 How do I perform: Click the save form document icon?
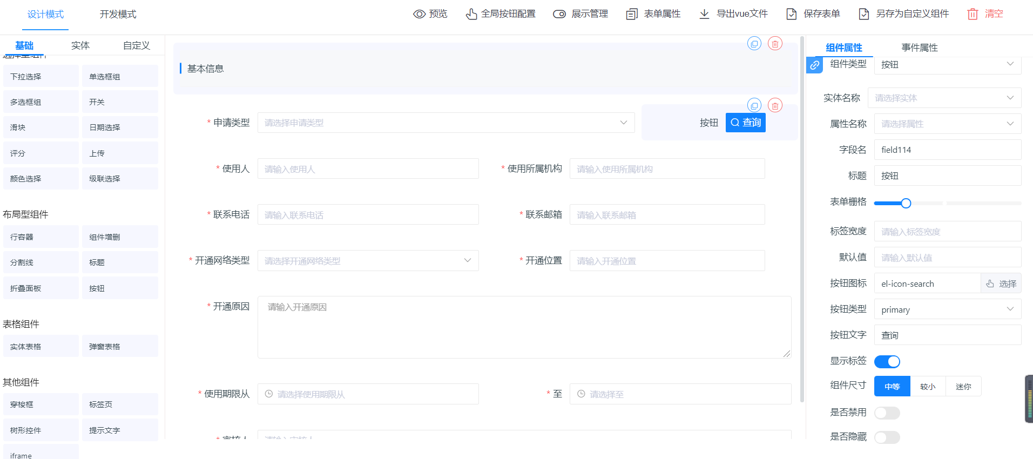pyautogui.click(x=792, y=14)
